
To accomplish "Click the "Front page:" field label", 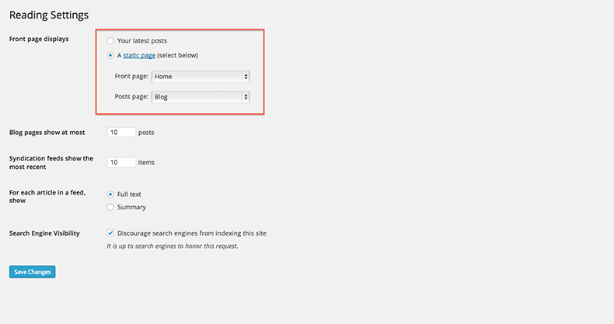I will 131,77.
